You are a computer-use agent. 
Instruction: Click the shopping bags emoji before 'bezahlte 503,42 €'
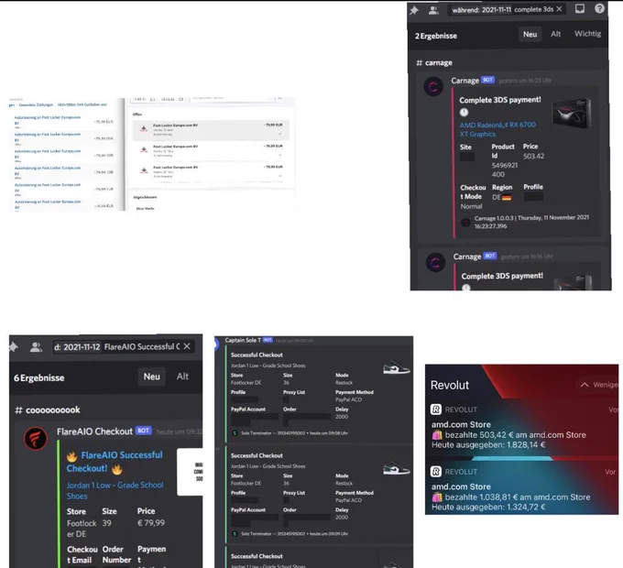click(x=437, y=435)
